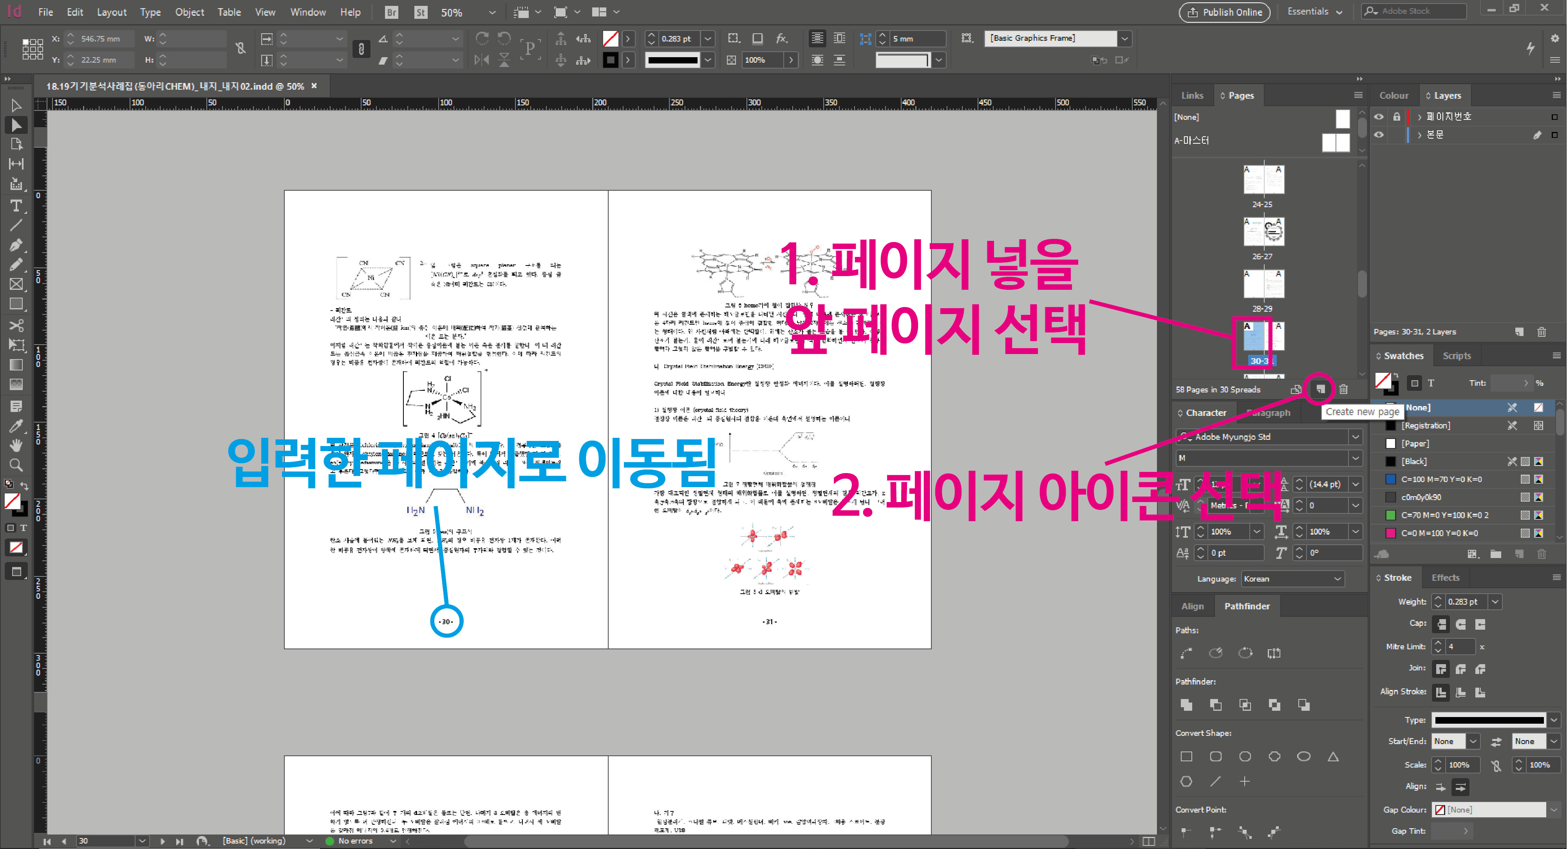Viewport: 1567px width, 849px height.
Task: Click the Create new page icon
Action: (1320, 389)
